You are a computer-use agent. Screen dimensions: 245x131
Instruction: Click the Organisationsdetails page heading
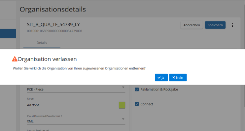52,9
